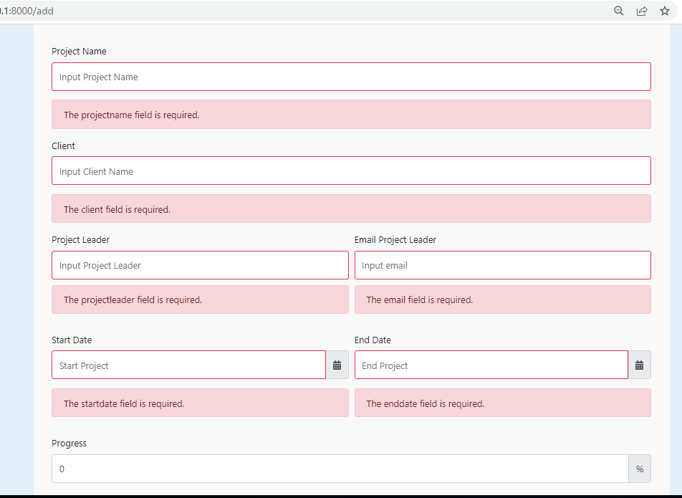Click the 'Start Date' label
Screen dimensions: 682x498
[72, 340]
